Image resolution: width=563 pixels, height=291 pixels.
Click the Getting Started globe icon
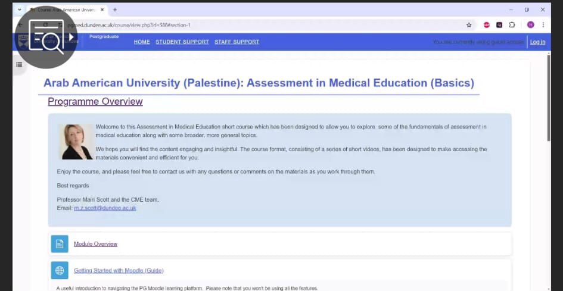point(60,270)
